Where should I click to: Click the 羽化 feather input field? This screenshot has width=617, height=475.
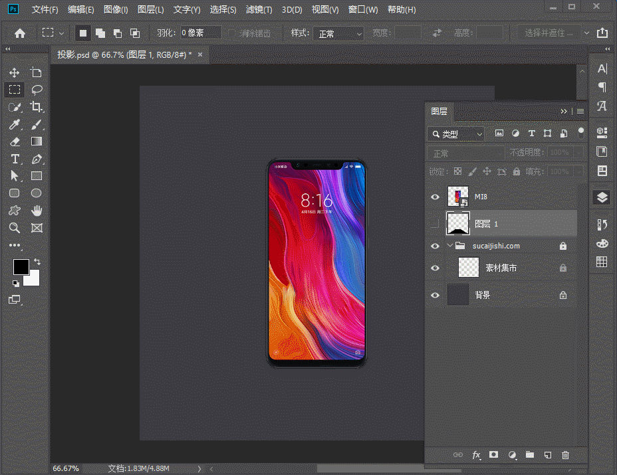pos(201,33)
